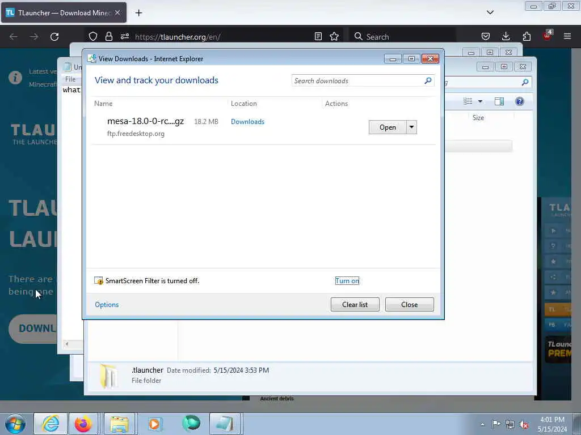Reload the TLauncher page

(54, 37)
